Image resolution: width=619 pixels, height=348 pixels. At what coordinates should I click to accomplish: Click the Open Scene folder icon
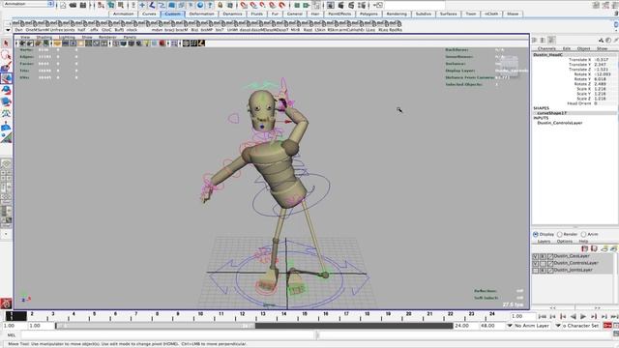(x=74, y=5)
